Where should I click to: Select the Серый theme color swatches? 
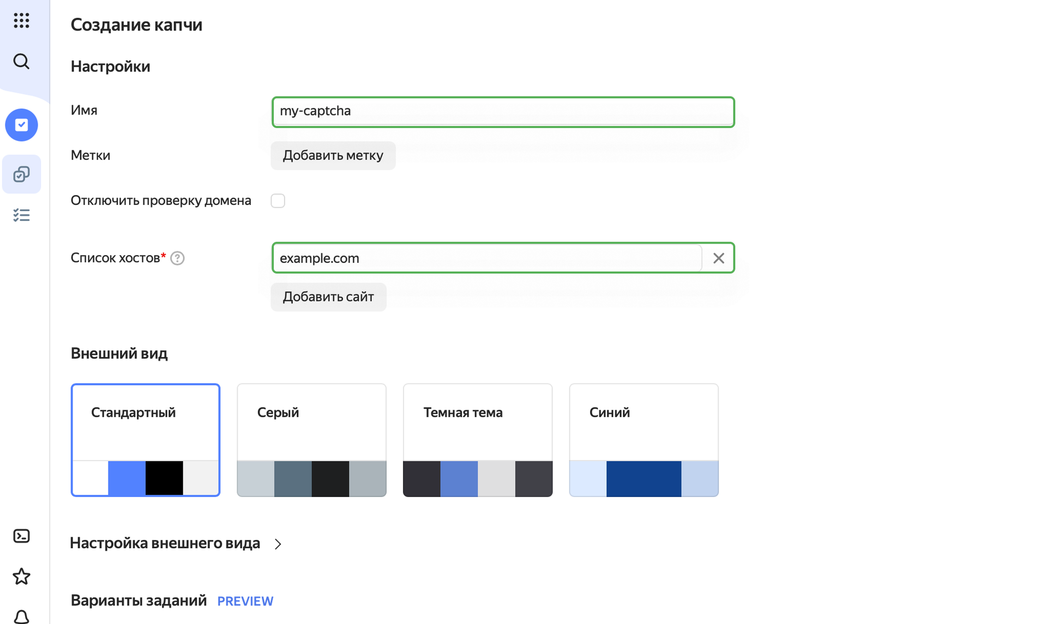(311, 478)
